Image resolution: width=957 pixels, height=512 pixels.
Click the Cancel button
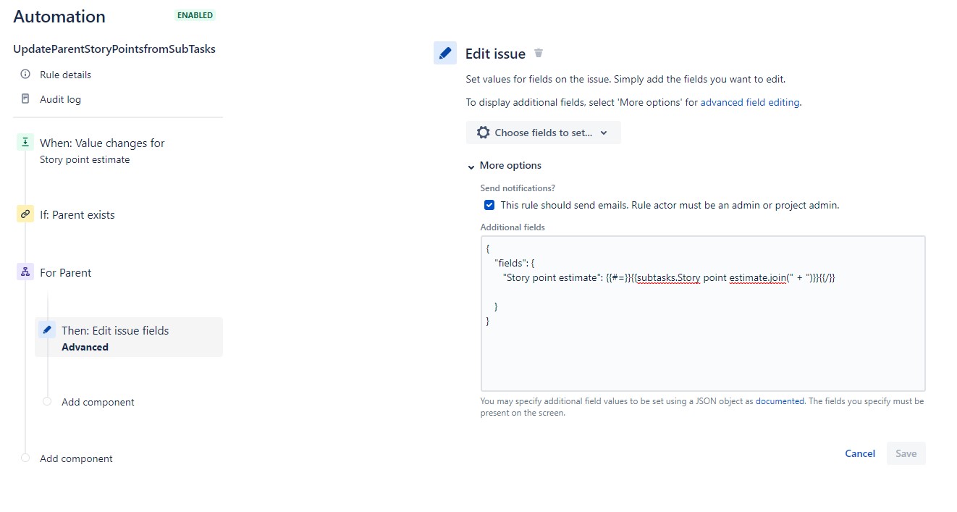pyautogui.click(x=860, y=453)
